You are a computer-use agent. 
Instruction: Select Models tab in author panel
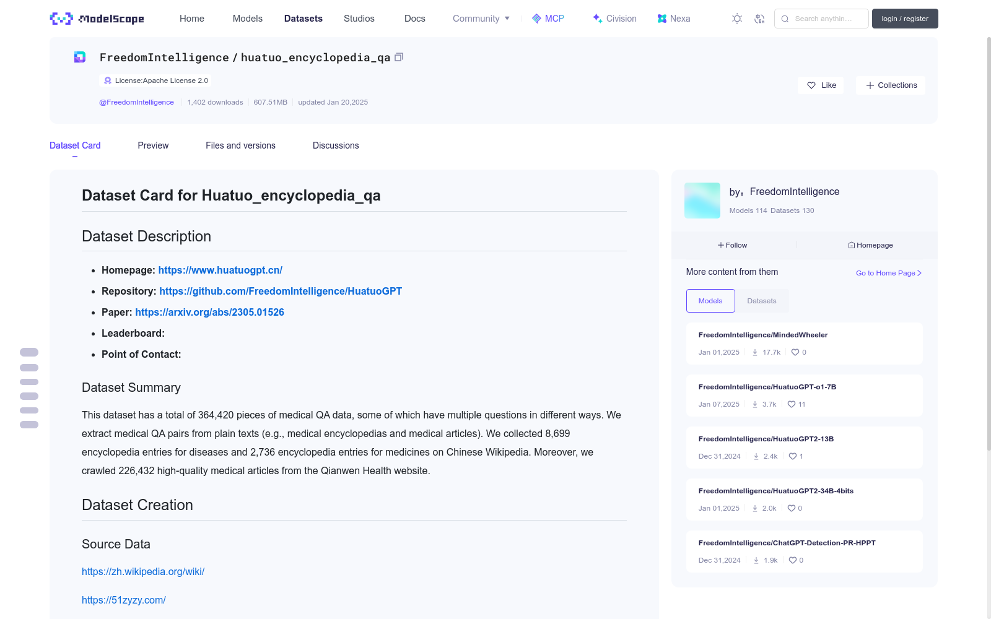[x=710, y=301]
